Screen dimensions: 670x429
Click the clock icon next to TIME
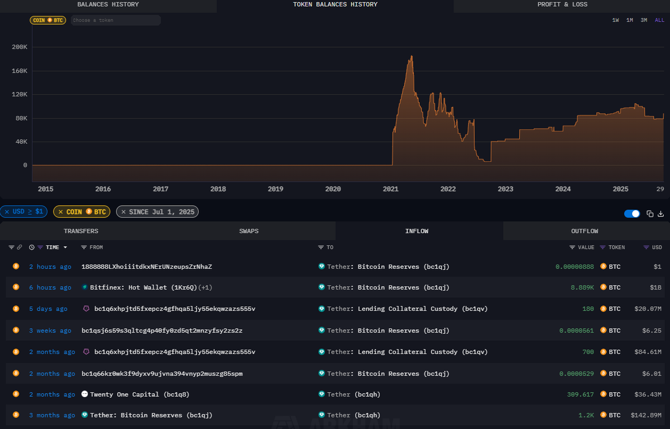tap(31, 247)
